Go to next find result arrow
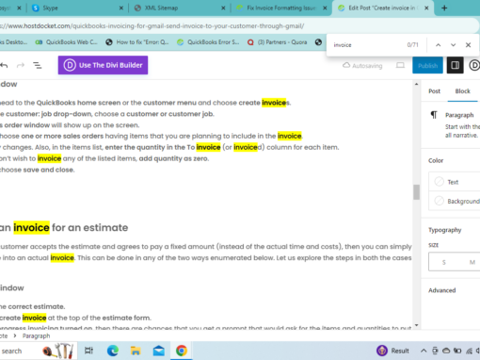The image size is (480, 360). pyautogui.click(x=453, y=45)
